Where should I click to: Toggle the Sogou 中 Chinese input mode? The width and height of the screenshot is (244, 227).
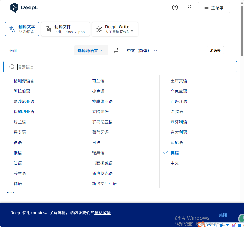[209, 225]
